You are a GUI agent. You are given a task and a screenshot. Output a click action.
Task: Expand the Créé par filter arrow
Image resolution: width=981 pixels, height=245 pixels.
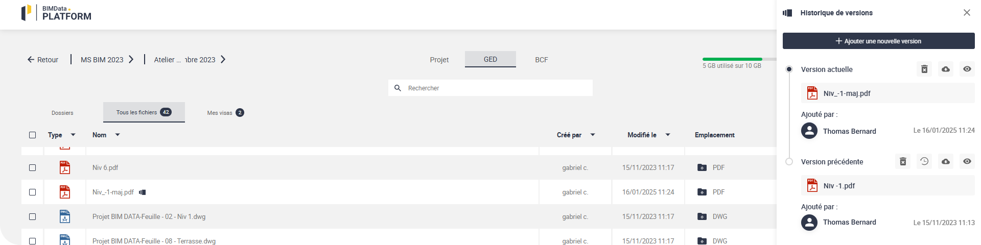tap(593, 135)
